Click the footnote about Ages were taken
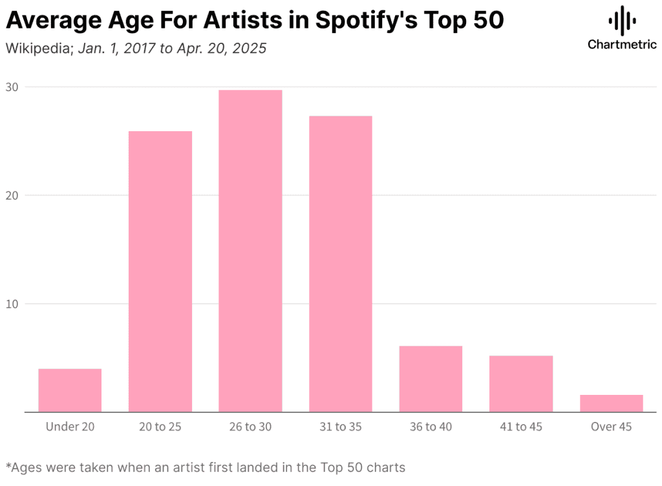 206,467
